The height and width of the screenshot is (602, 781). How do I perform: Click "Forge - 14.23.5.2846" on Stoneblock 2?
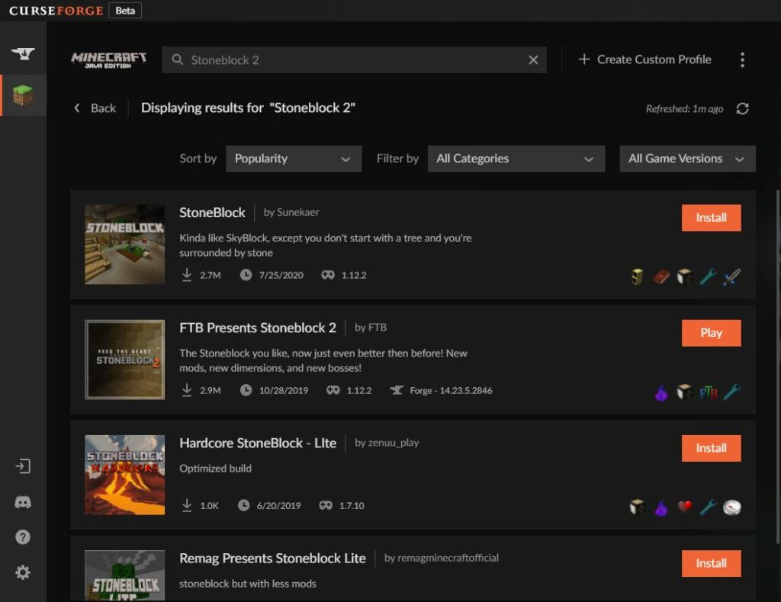coord(451,391)
